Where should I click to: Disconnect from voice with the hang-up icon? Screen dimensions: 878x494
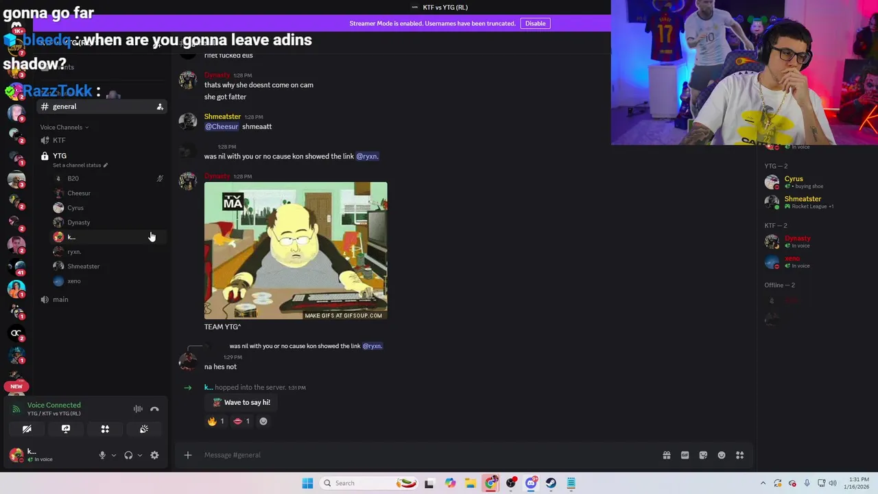click(x=154, y=409)
